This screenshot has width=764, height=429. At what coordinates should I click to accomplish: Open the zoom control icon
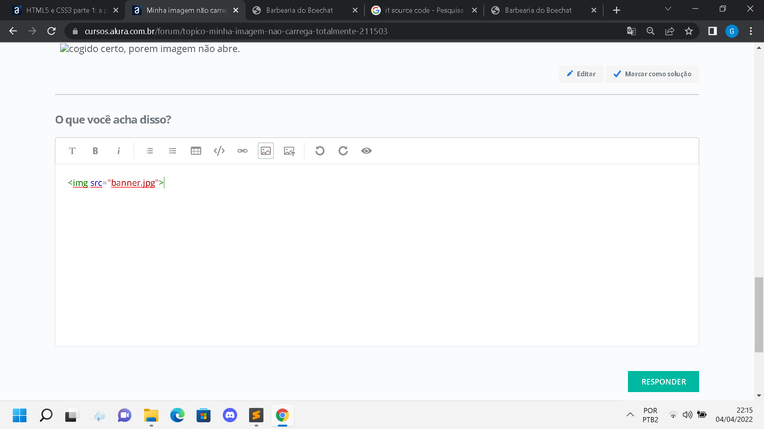click(x=651, y=31)
